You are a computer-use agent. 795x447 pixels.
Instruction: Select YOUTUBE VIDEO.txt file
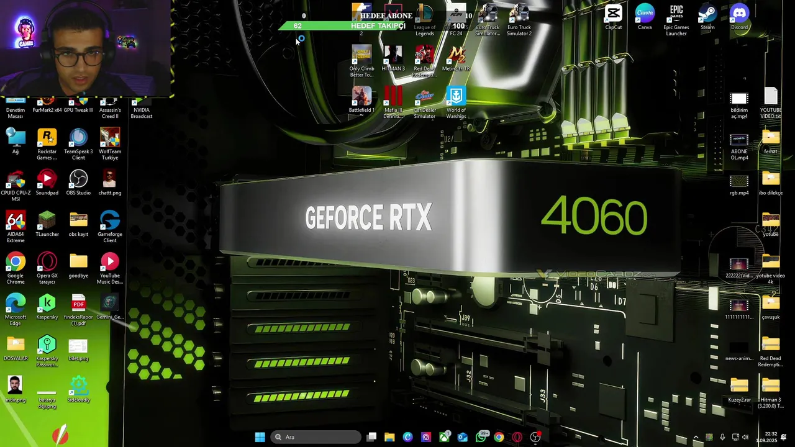click(x=771, y=104)
